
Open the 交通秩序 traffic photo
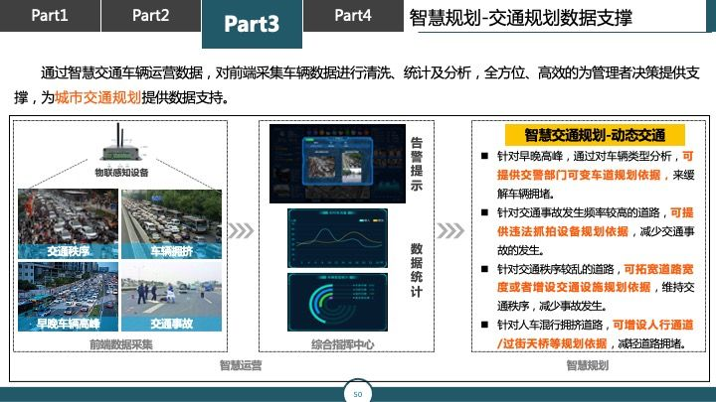[68, 223]
